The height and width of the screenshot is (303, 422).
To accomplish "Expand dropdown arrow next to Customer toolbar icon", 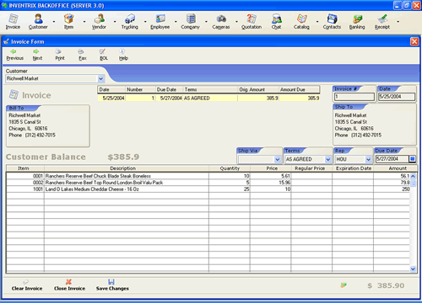I will tap(54, 22).
